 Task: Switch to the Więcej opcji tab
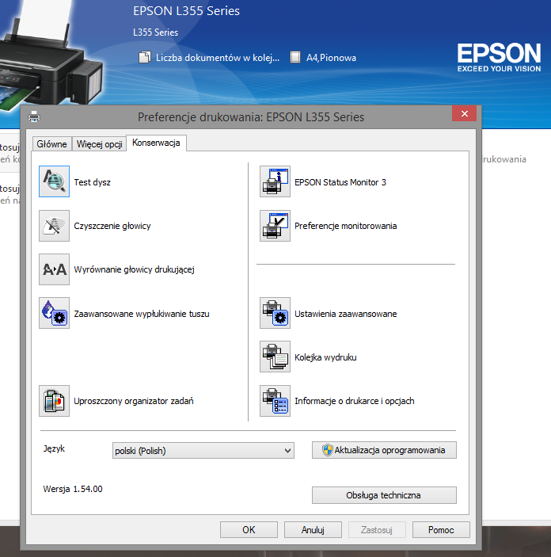[100, 144]
